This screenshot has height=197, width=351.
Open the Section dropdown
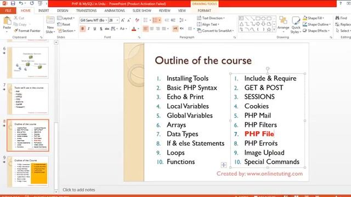pyautogui.click(x=67, y=31)
